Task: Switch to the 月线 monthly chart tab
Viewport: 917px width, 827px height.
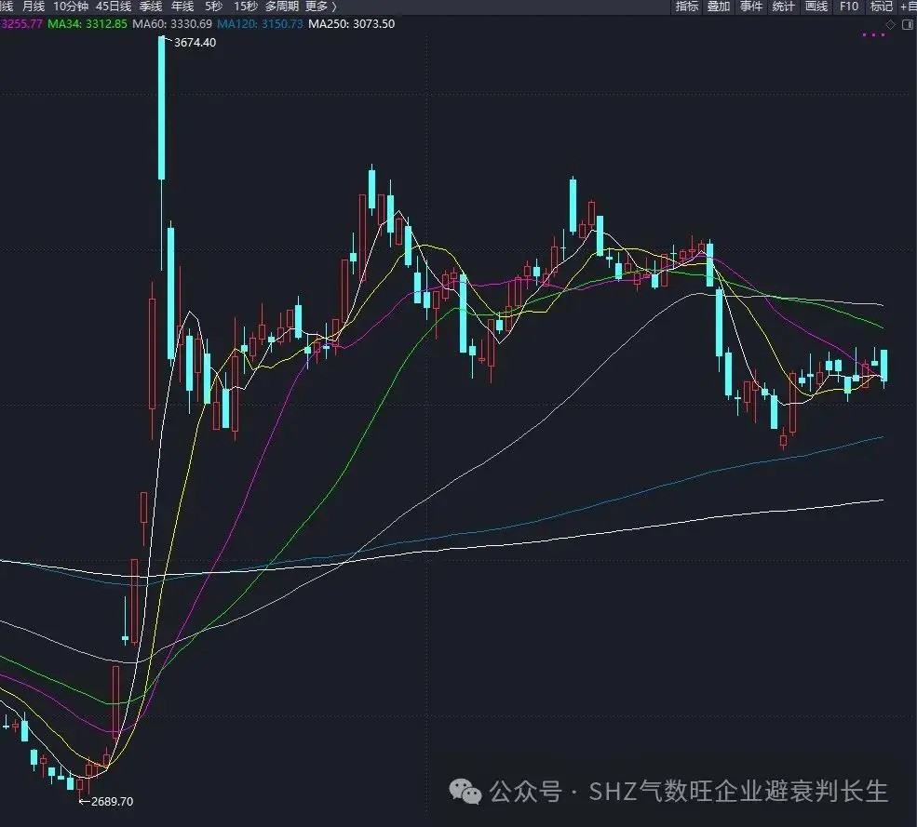Action: pos(34,7)
